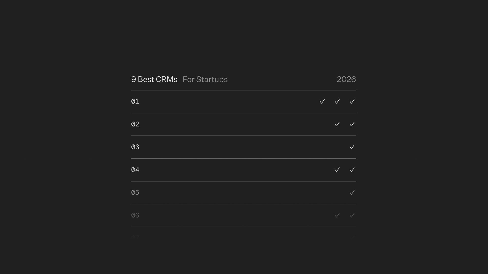Click the left faded checkmark in row 06
Screen dimensions: 488x274
(x=337, y=215)
